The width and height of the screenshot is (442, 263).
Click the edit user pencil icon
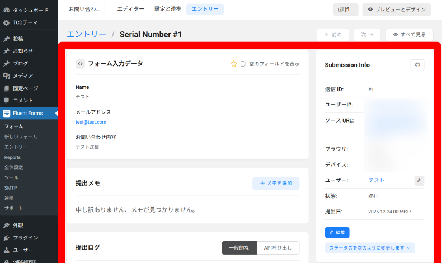coord(419,180)
